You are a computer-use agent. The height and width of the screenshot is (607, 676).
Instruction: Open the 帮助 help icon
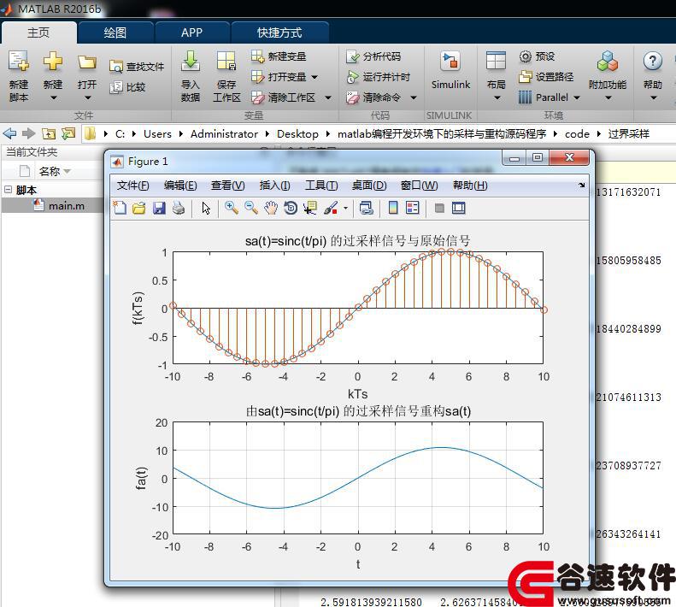653,62
